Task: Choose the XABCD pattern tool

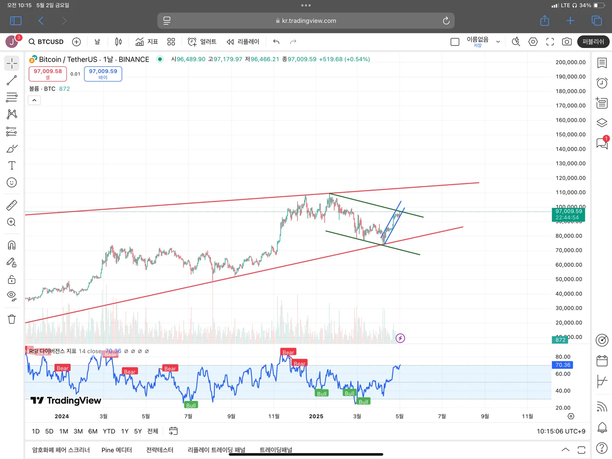Action: 12,114
